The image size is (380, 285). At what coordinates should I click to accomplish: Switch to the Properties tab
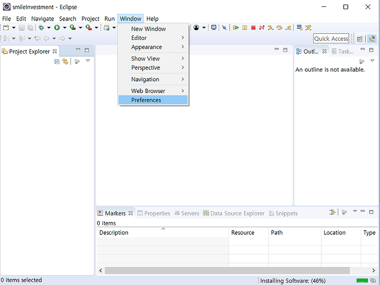coord(154,213)
